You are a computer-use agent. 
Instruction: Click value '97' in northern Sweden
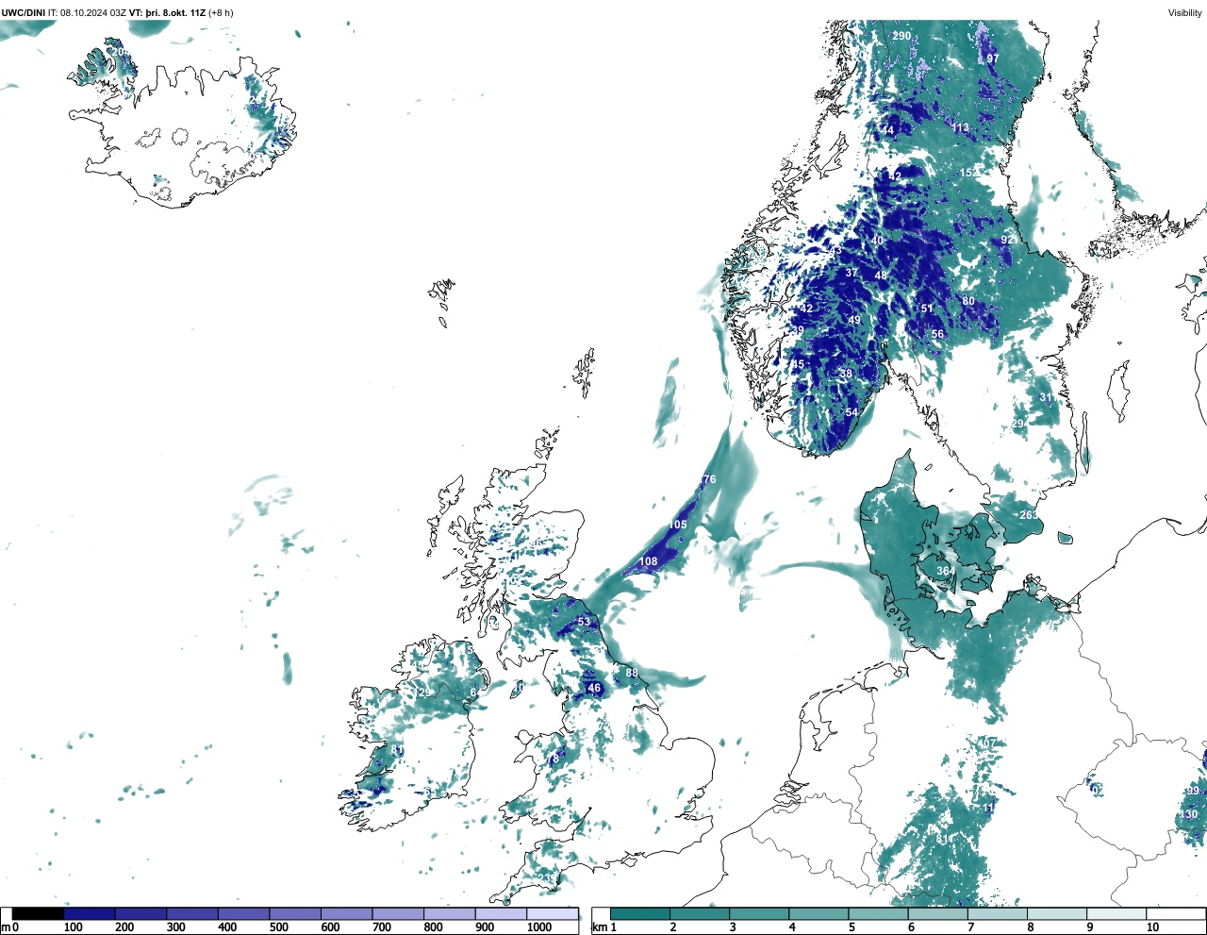point(992,58)
